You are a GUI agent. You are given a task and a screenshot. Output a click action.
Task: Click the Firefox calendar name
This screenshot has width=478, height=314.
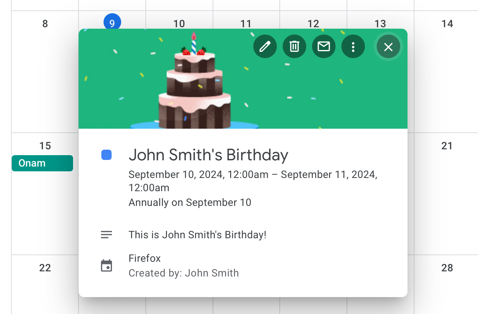(x=145, y=258)
